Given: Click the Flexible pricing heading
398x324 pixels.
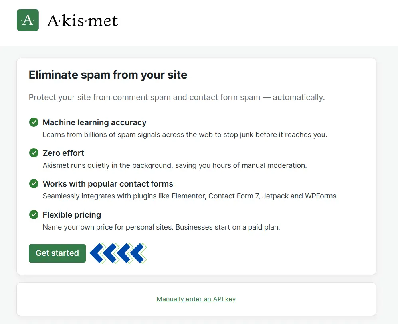Looking at the screenshot, I should (x=72, y=215).
